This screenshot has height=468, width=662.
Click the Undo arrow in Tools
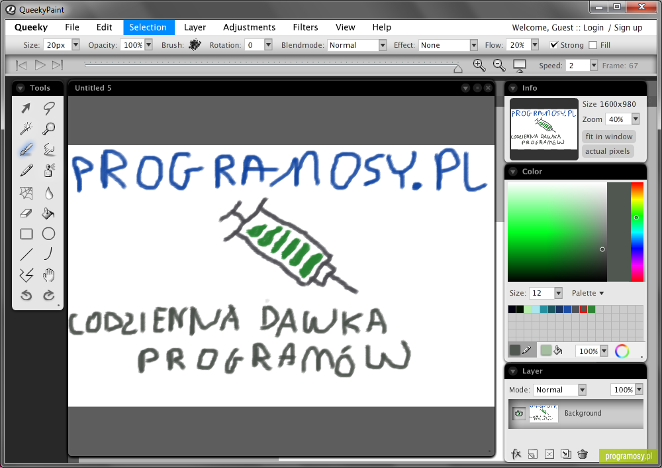coord(26,295)
